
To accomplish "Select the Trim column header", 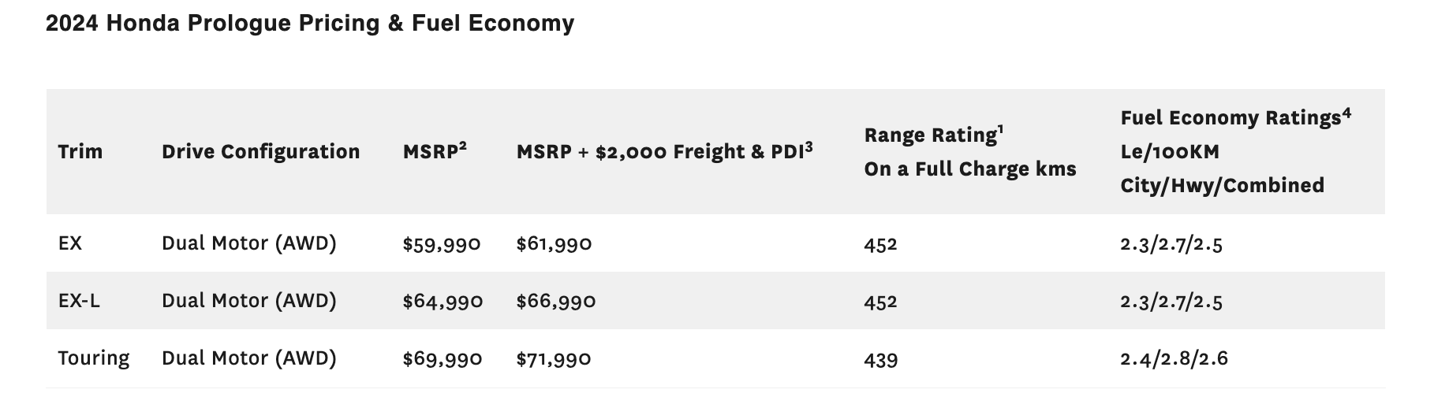I will 80,151.
